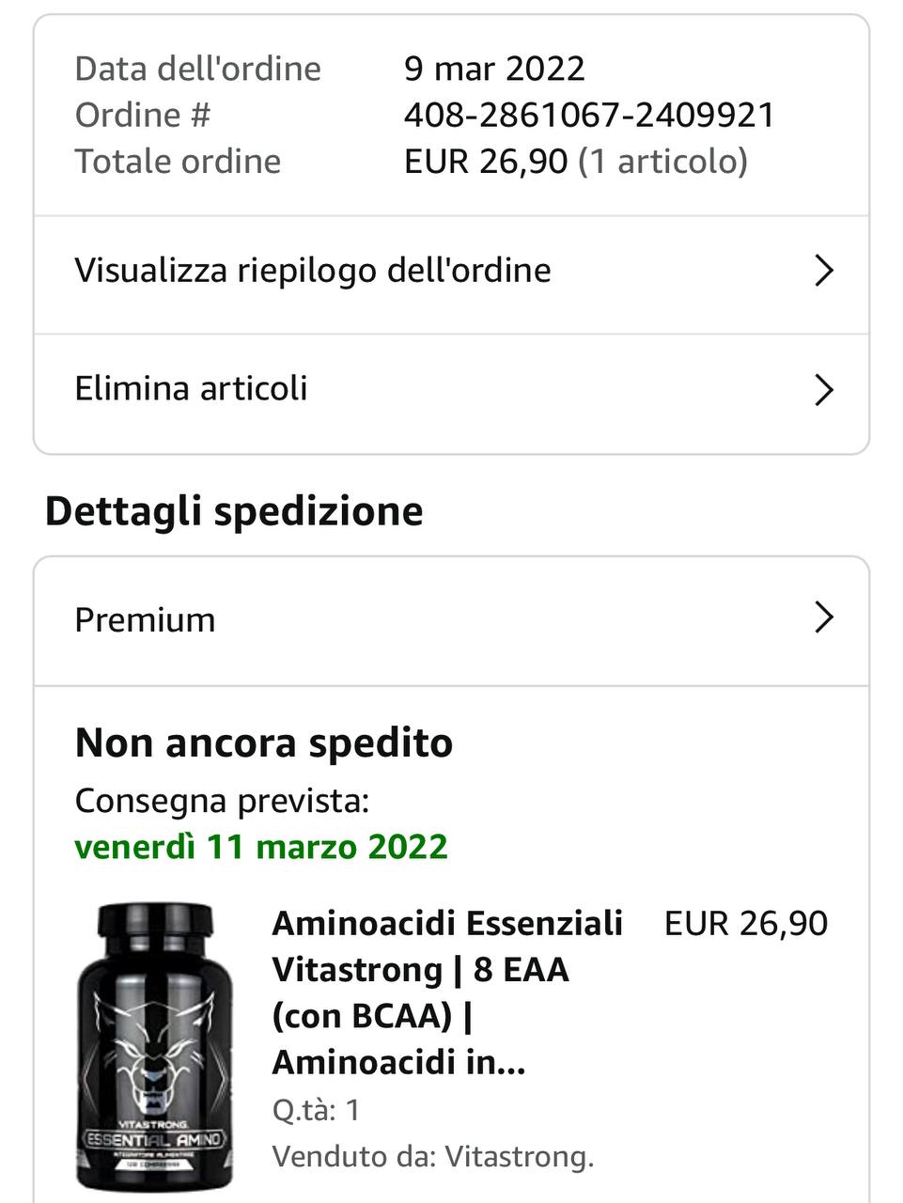This screenshot has height=1203, width=903.
Task: Click the order date 9 mar 2022
Action: point(494,69)
